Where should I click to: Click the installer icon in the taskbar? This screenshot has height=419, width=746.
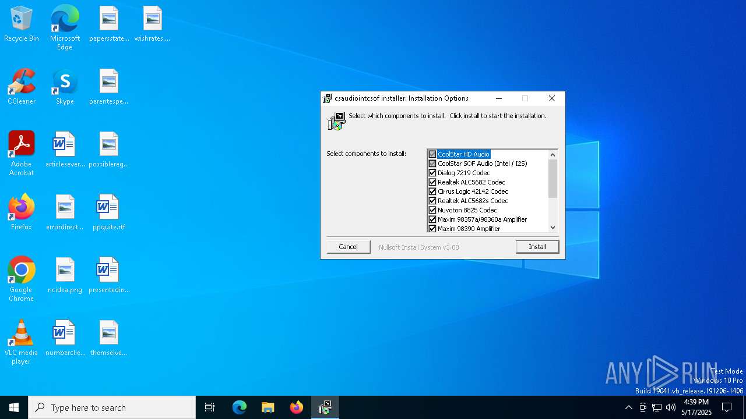point(325,407)
